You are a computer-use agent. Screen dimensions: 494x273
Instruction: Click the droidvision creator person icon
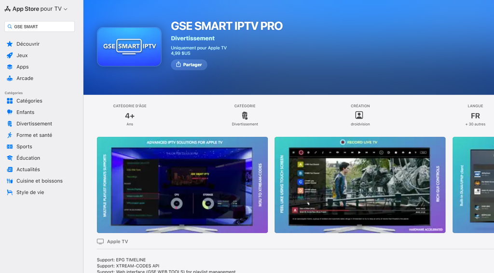[359, 115]
